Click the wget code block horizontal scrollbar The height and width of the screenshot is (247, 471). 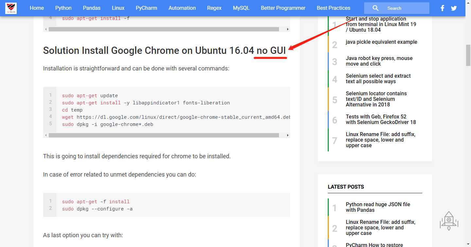coord(164,135)
